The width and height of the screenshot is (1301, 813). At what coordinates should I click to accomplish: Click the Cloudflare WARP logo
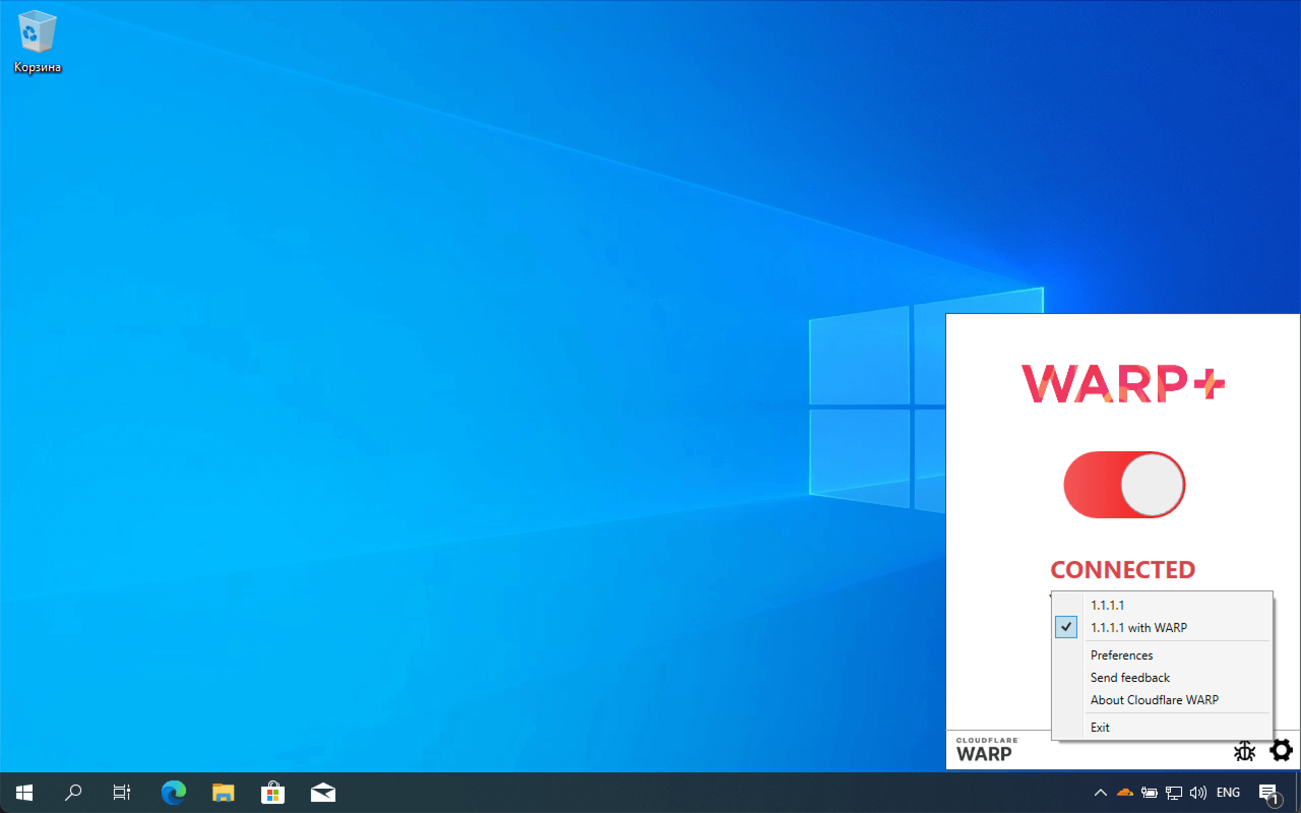[987, 749]
